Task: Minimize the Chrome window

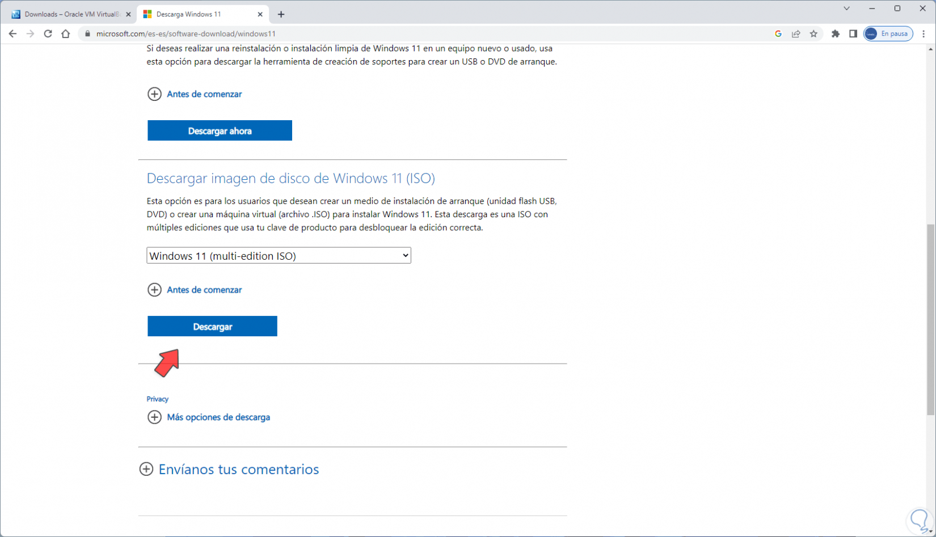Action: pyautogui.click(x=872, y=9)
